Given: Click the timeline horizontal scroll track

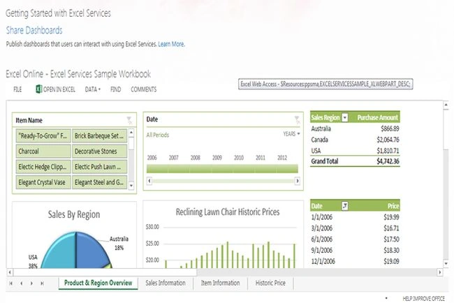Looking at the screenshot, I should [x=224, y=181].
